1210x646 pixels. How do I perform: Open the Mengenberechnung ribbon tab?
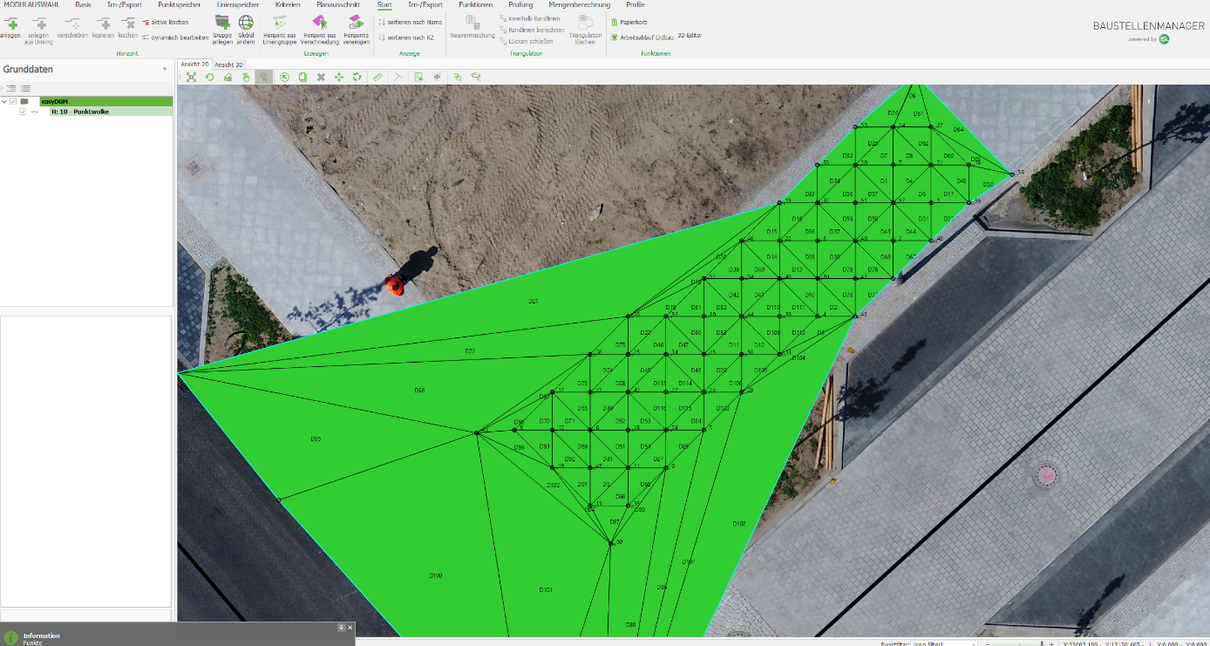click(x=579, y=5)
